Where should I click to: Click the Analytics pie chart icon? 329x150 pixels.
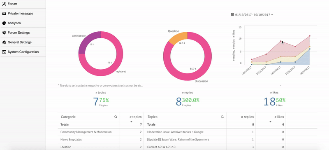click(4, 23)
